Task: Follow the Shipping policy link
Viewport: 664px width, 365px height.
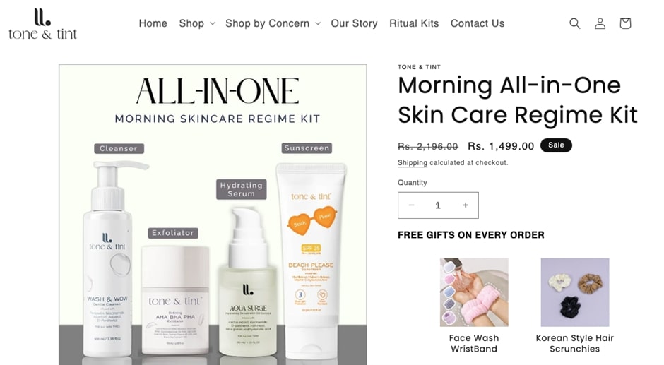Action: tap(412, 162)
